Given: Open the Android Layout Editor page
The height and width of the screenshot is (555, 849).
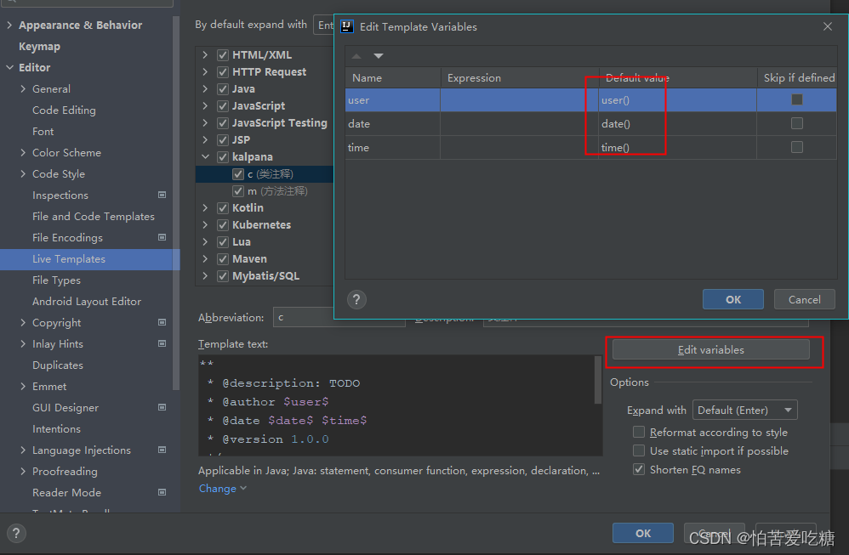Looking at the screenshot, I should point(87,302).
